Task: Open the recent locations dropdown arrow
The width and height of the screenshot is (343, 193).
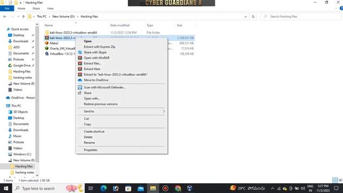Action: coord(18,17)
